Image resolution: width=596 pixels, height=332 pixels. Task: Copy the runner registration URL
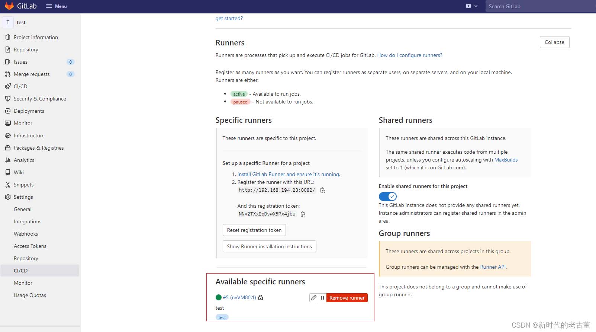click(x=323, y=190)
